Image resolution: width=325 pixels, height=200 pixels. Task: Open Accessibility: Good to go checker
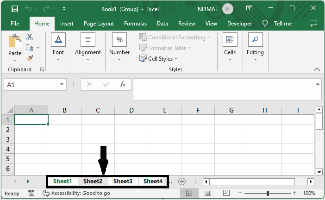[x=76, y=193]
